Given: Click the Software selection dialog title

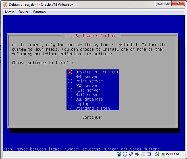Looking at the screenshot, I should coord(92,36).
